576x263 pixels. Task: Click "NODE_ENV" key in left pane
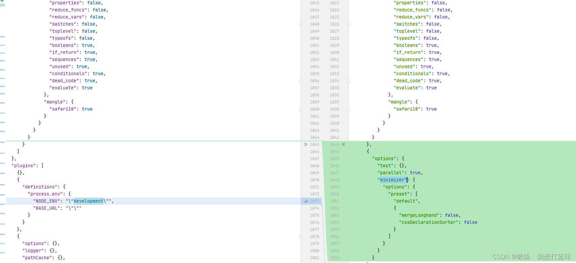click(47, 201)
